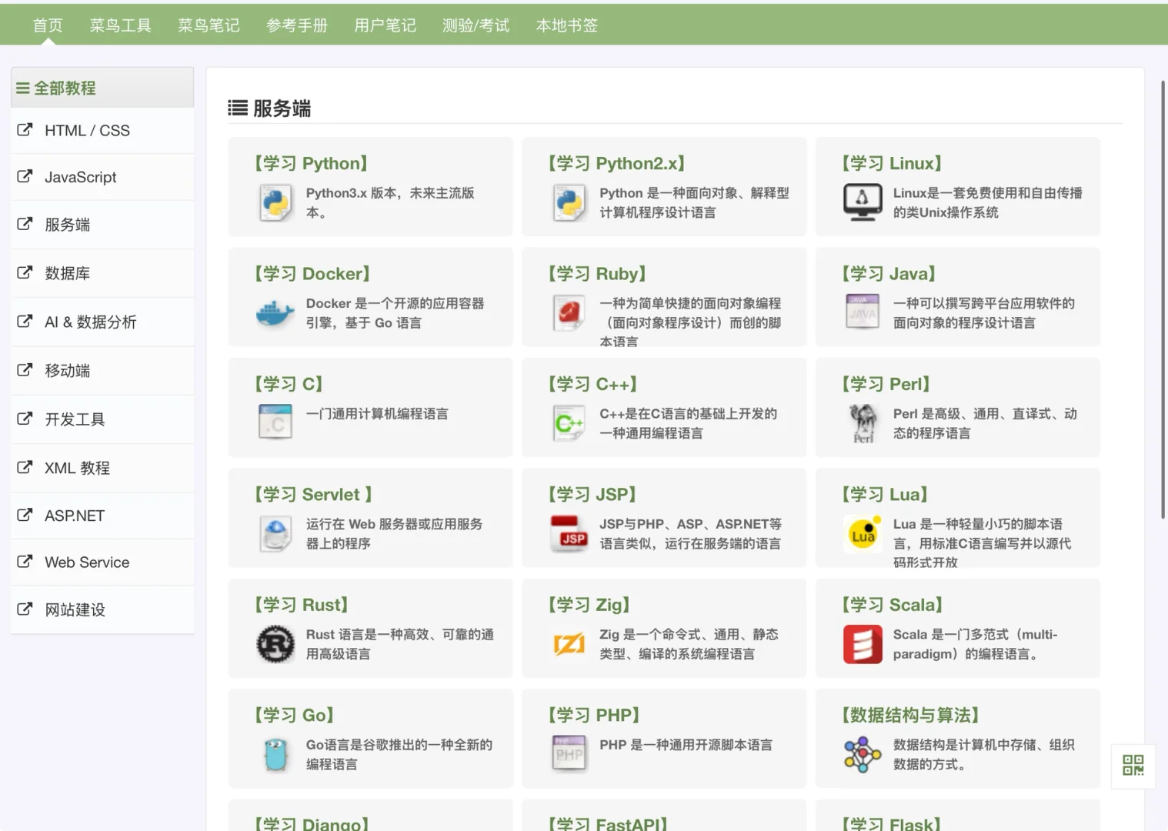Click the JSP red file icon
1168x831 pixels.
(x=569, y=533)
